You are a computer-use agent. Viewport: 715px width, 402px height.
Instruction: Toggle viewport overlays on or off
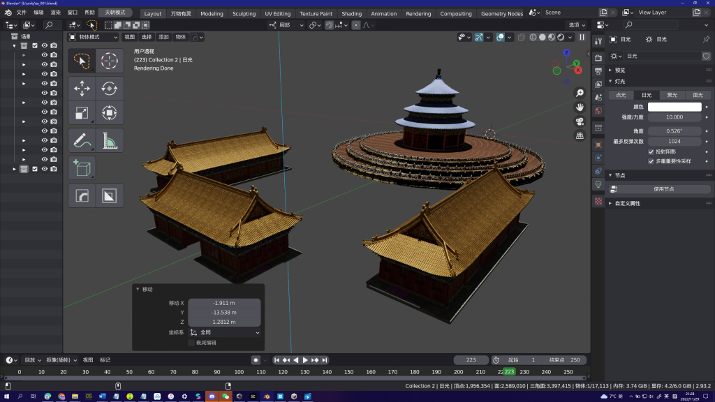[x=500, y=38]
